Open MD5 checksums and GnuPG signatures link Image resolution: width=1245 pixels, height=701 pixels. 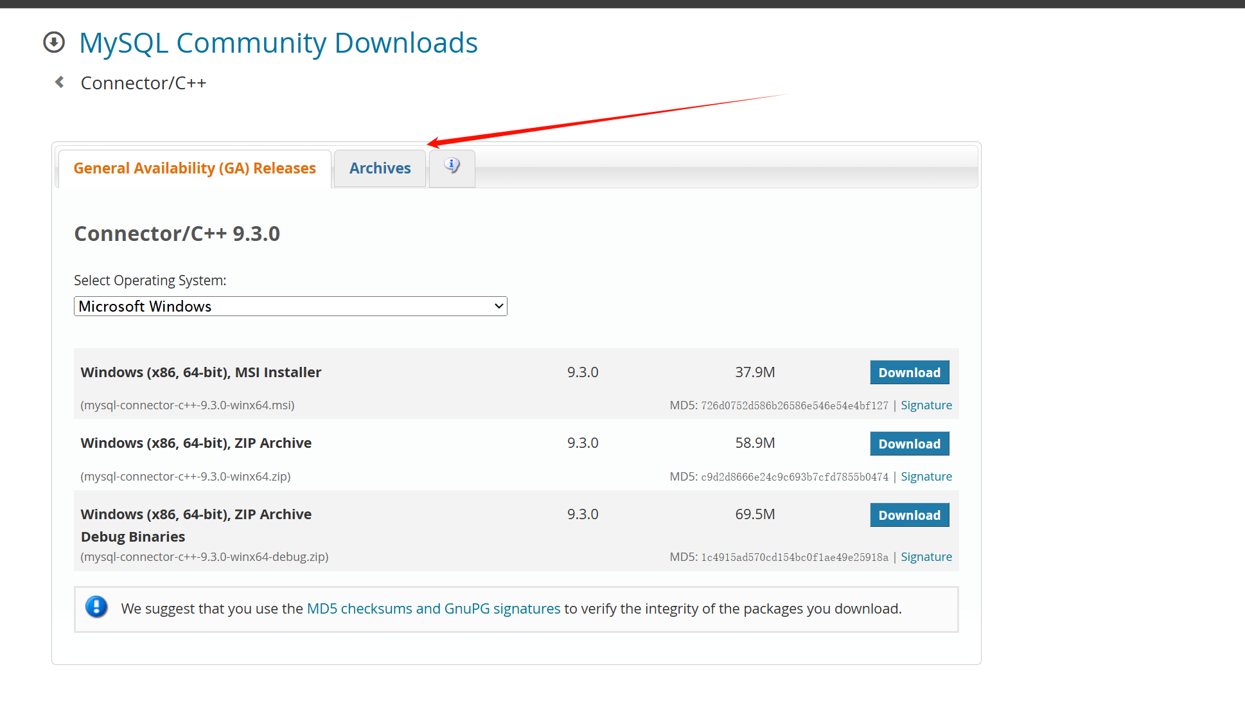(434, 608)
